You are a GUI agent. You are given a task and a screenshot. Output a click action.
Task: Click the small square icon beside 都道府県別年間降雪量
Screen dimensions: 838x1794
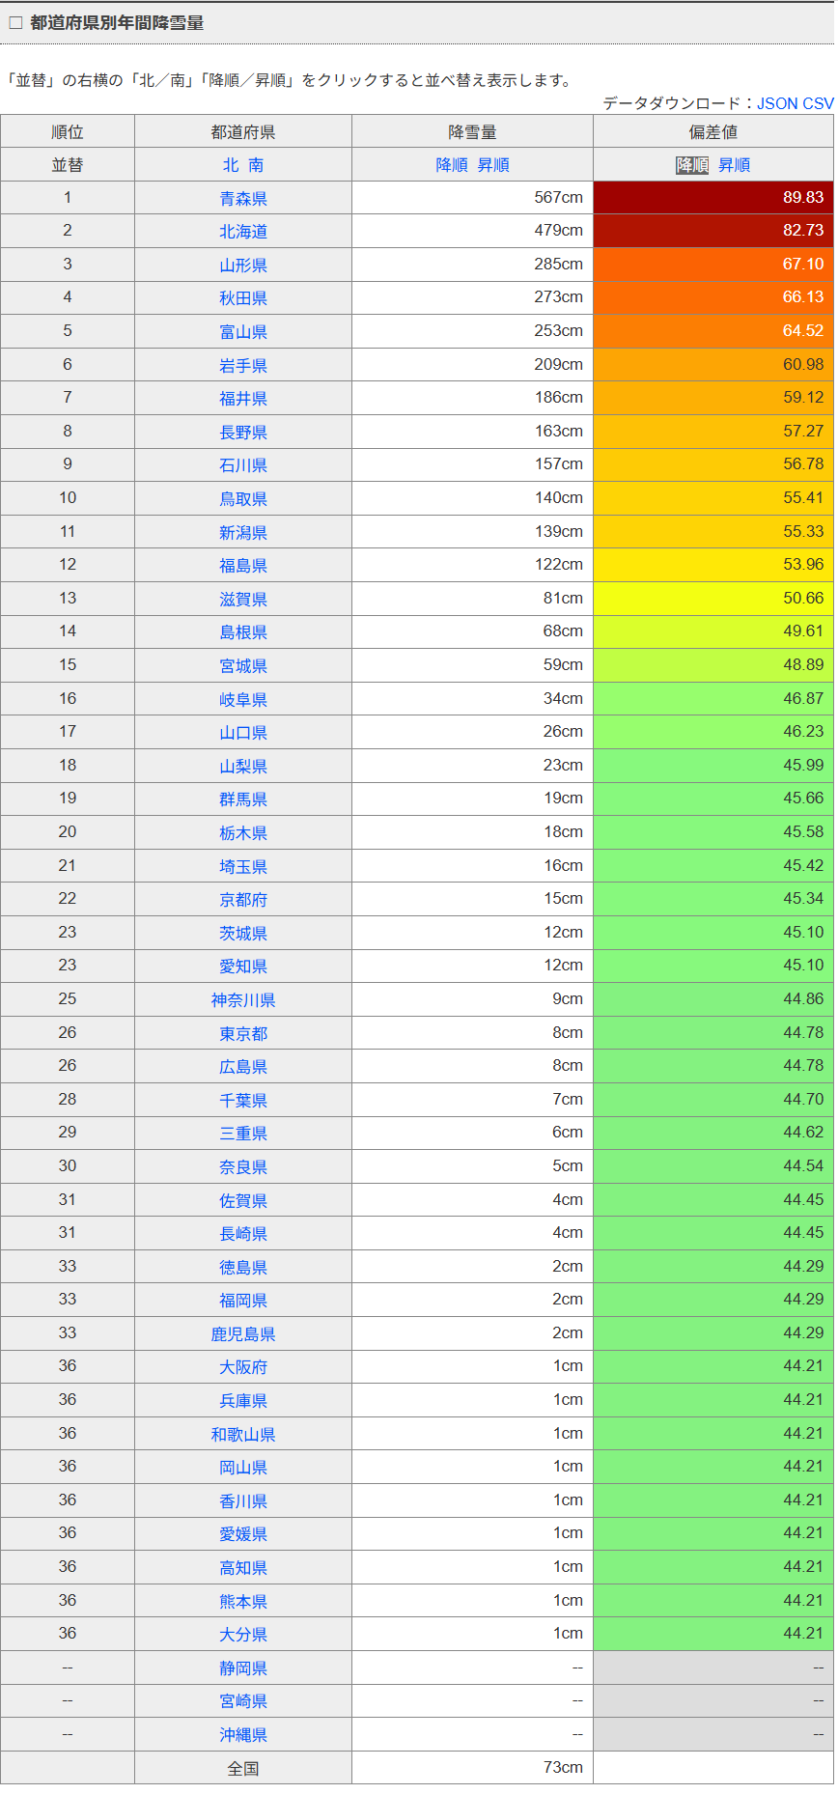15,23
